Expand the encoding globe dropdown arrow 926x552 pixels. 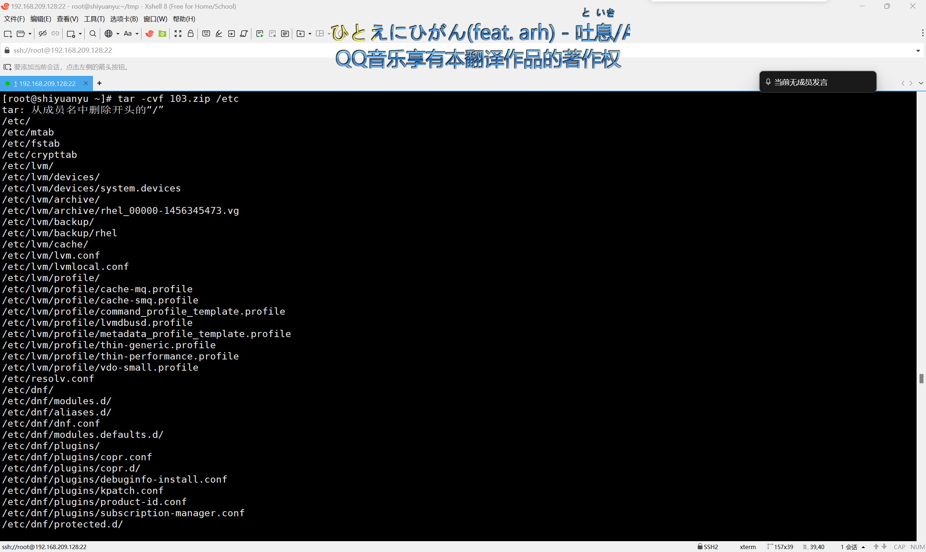118,34
